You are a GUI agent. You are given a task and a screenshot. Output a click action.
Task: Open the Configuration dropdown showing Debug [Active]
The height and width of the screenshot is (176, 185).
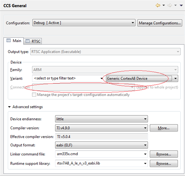[x=84, y=23]
